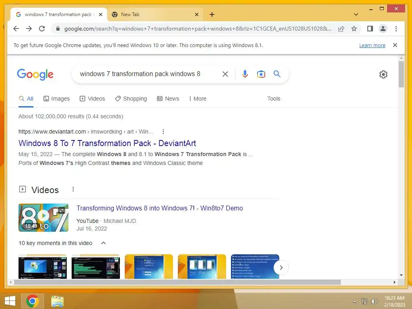Show hidden system tray icons
The image size is (412, 309).
coord(354,301)
